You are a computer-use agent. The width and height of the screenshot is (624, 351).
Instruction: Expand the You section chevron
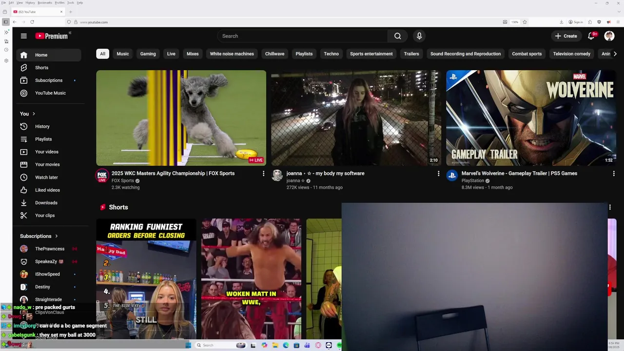[34, 114]
